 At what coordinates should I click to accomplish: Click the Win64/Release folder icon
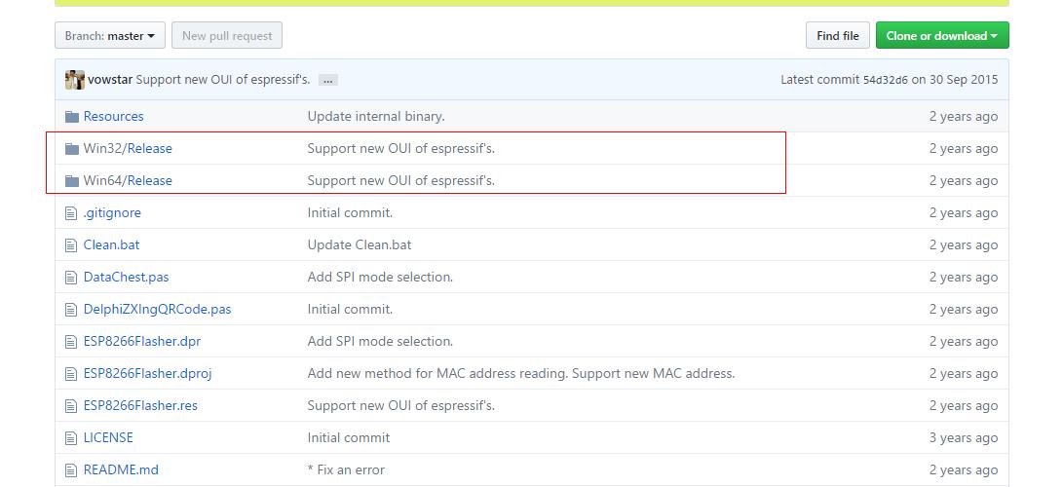[x=72, y=181]
